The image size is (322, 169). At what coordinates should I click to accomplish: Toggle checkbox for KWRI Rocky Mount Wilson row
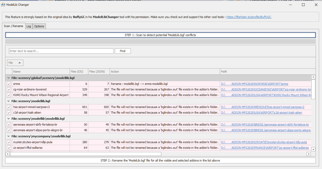(x=9, y=95)
